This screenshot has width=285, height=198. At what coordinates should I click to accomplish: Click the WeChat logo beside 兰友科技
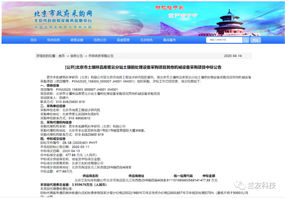coord(242,185)
